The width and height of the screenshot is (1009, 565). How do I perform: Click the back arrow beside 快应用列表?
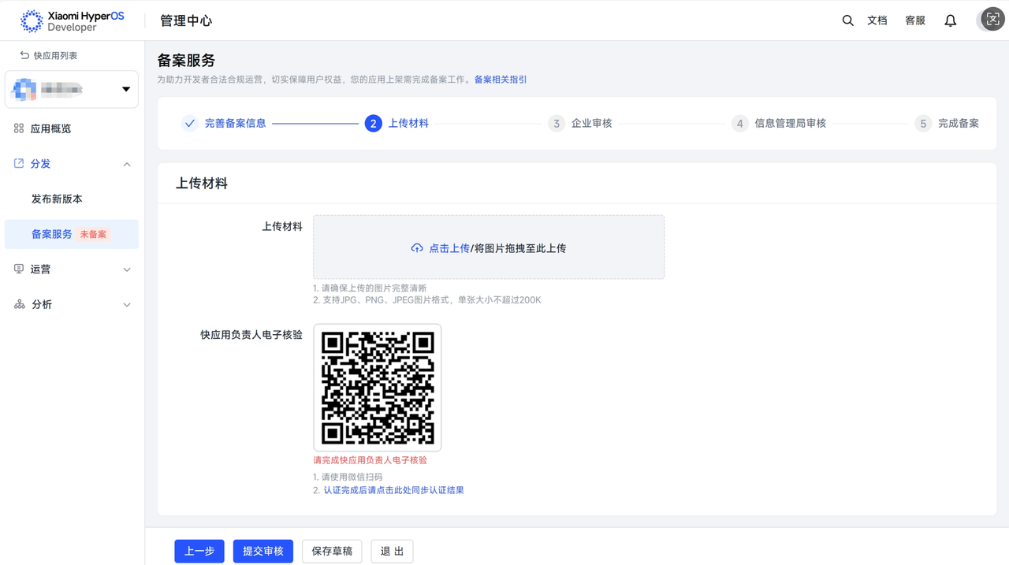coord(24,55)
